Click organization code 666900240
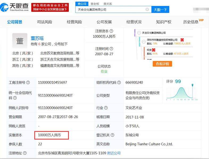209x159 pixels. (134, 83)
